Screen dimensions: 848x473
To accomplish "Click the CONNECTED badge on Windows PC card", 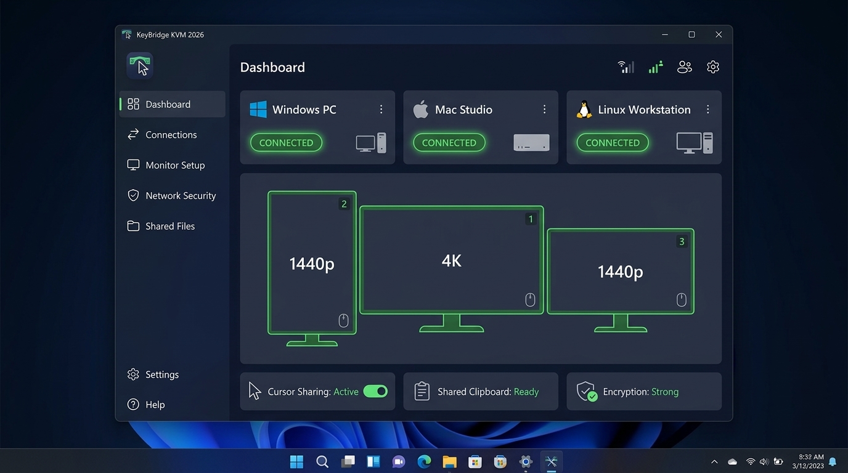I will point(286,143).
